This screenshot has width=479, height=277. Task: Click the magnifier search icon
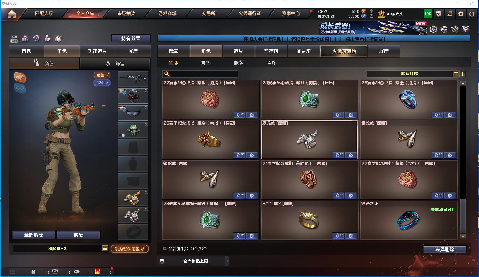click(x=167, y=74)
